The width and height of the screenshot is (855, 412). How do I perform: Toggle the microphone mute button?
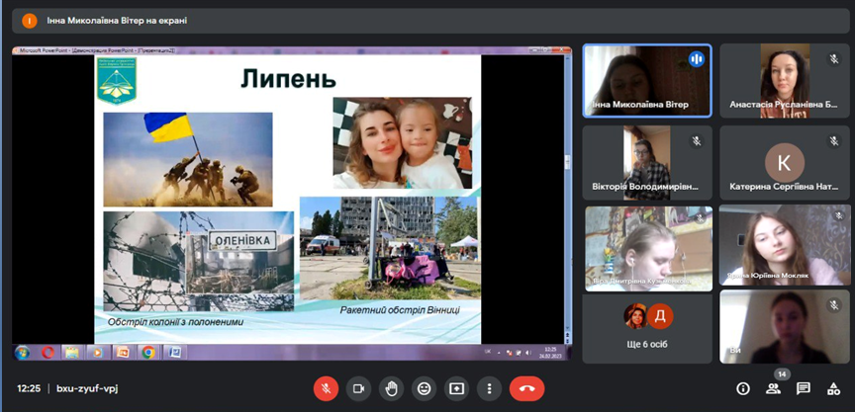(x=326, y=388)
